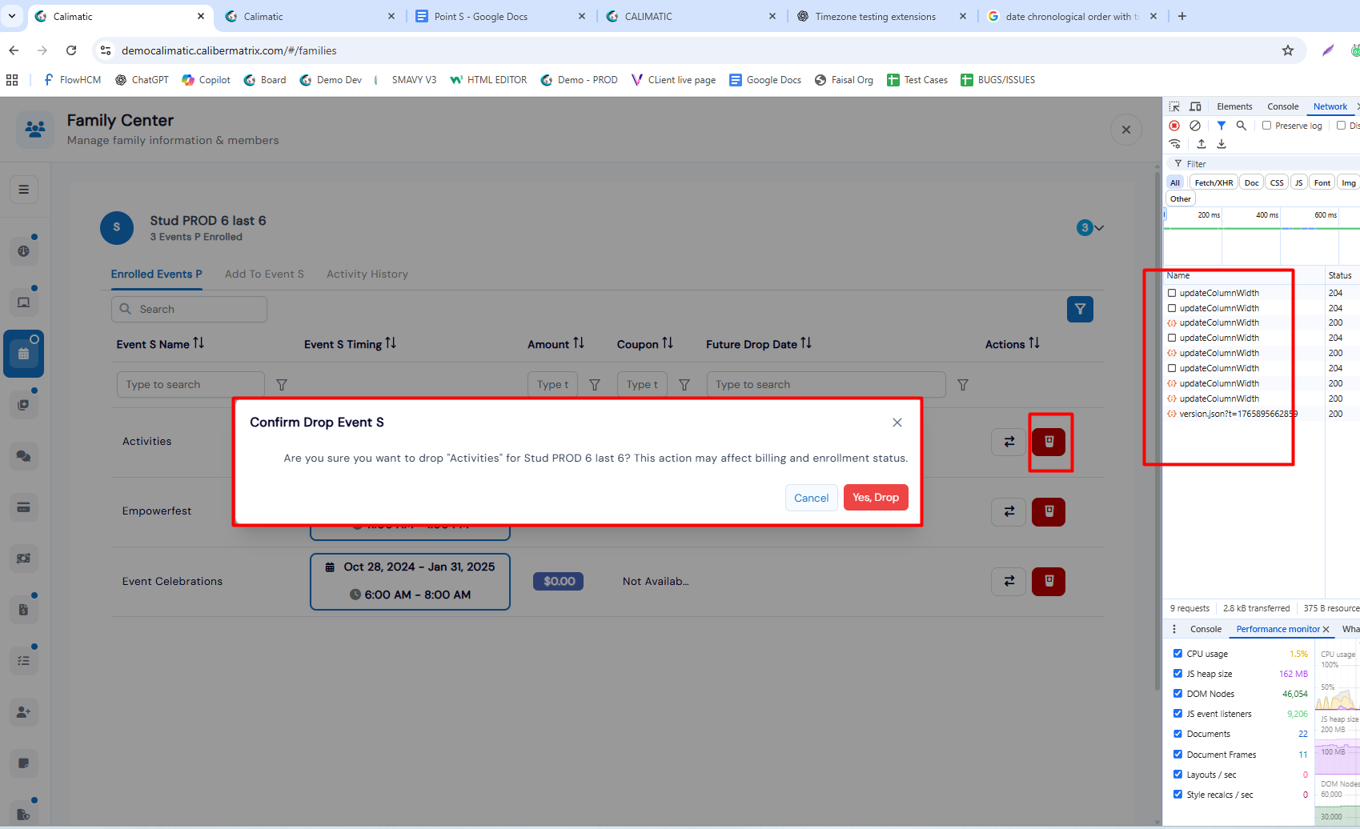Clear the network log
This screenshot has height=829, width=1360.
[x=1195, y=126]
